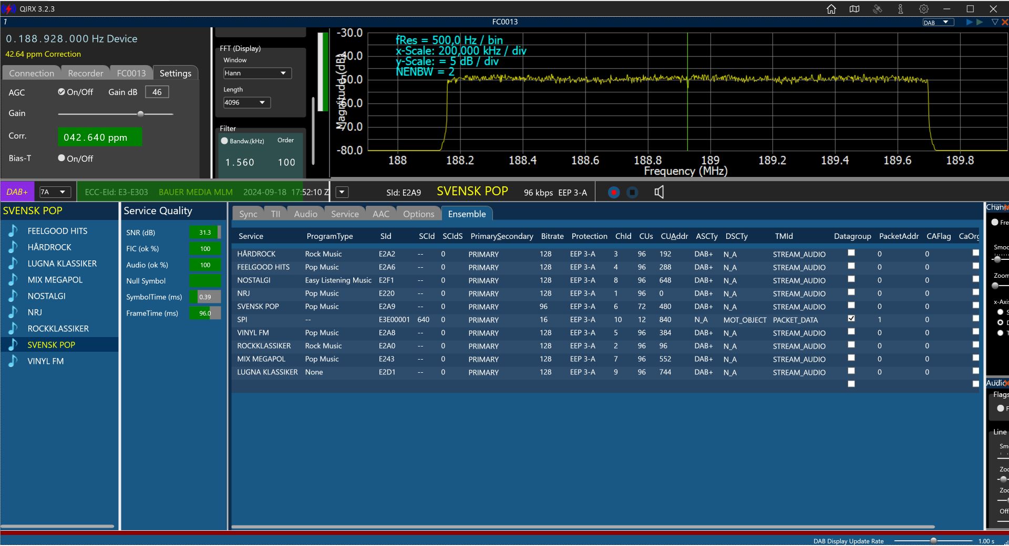Open settings via the gear icon
Screen dimensions: 1009x546
[923, 9]
